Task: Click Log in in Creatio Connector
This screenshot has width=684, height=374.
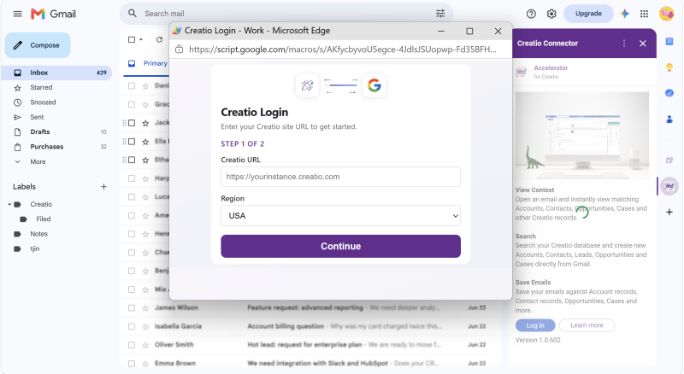Action: click(535, 325)
